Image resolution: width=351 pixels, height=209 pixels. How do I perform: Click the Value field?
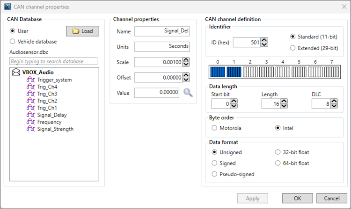click(157, 93)
